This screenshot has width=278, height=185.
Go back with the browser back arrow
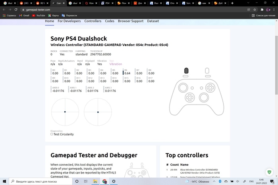coord(4,10)
